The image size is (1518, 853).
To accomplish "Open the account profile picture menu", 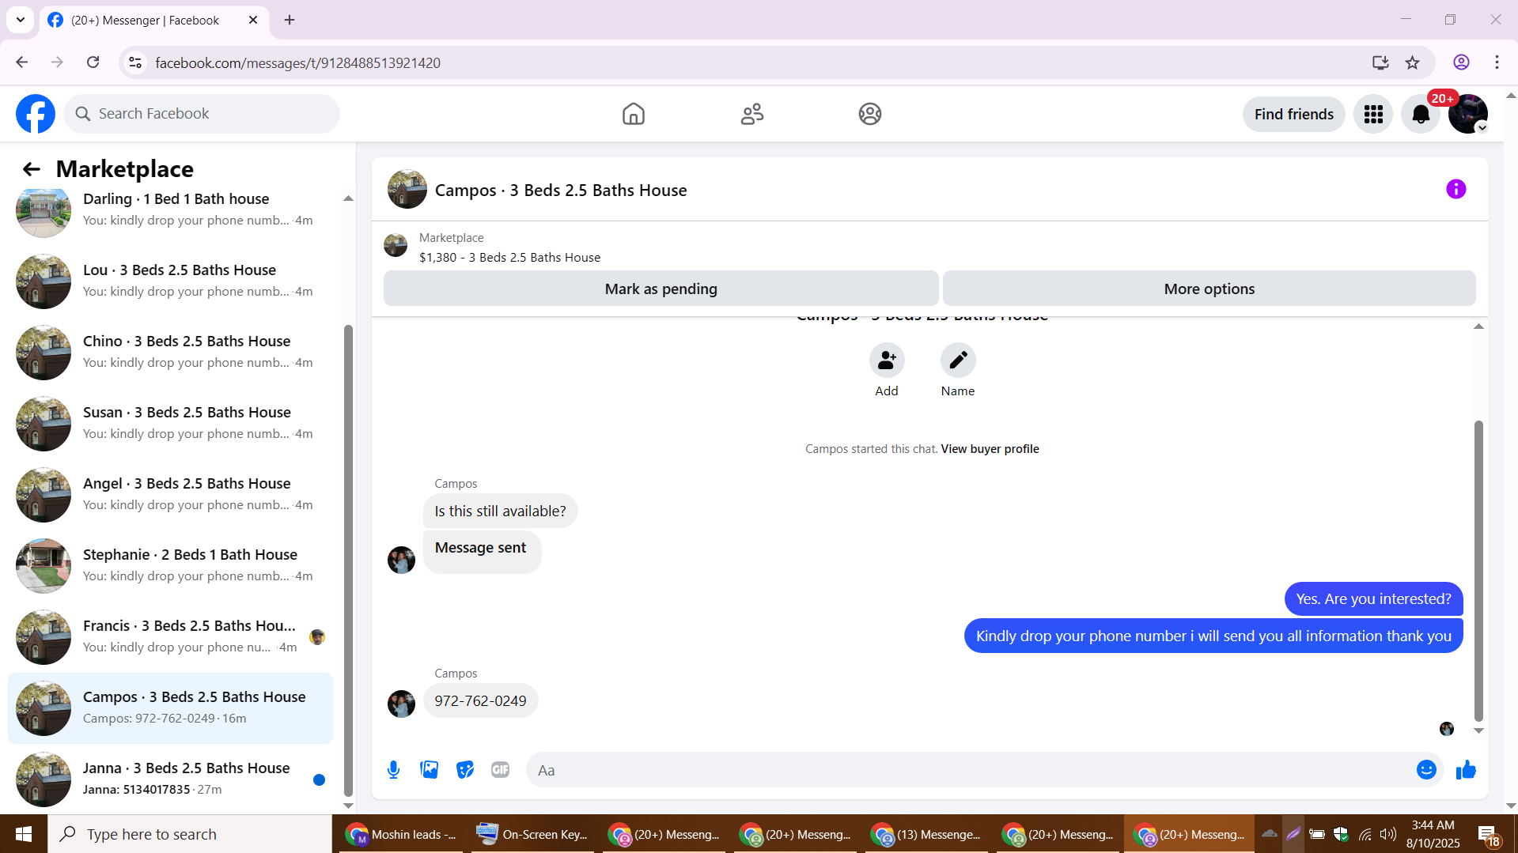I will click(1468, 114).
